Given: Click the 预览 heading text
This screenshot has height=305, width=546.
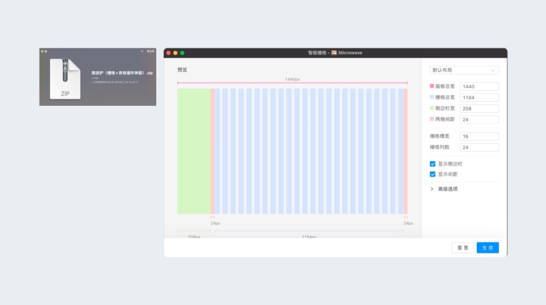Looking at the screenshot, I should coord(182,70).
